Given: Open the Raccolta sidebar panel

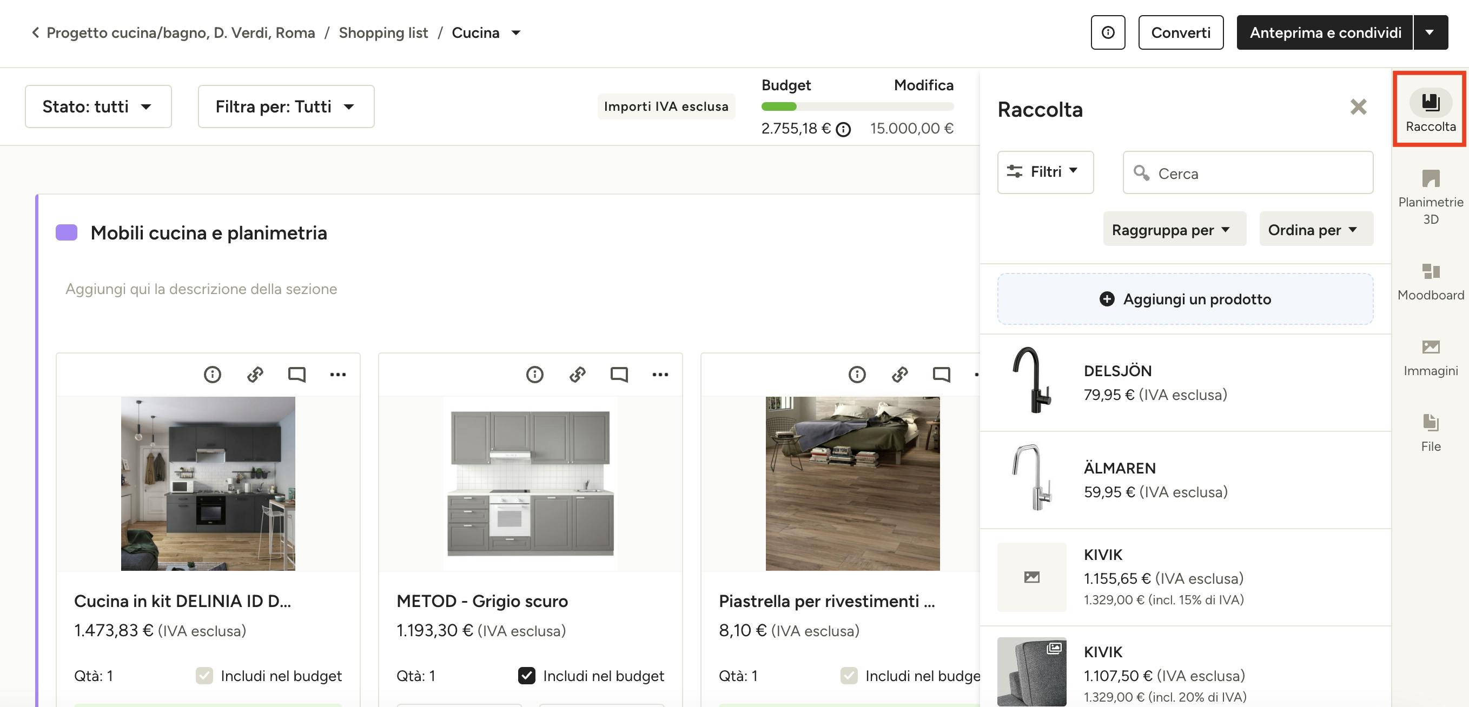Looking at the screenshot, I should click(1430, 109).
